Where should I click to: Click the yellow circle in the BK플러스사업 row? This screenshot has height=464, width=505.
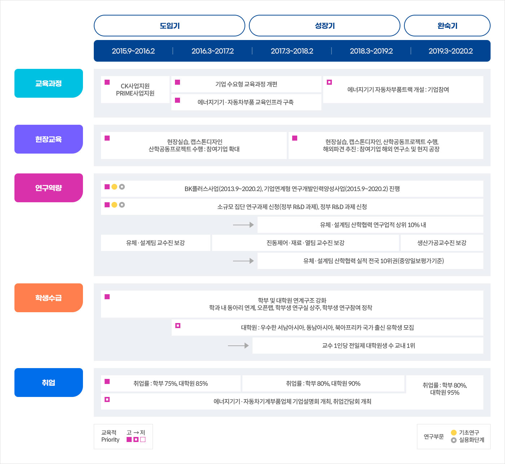click(114, 187)
